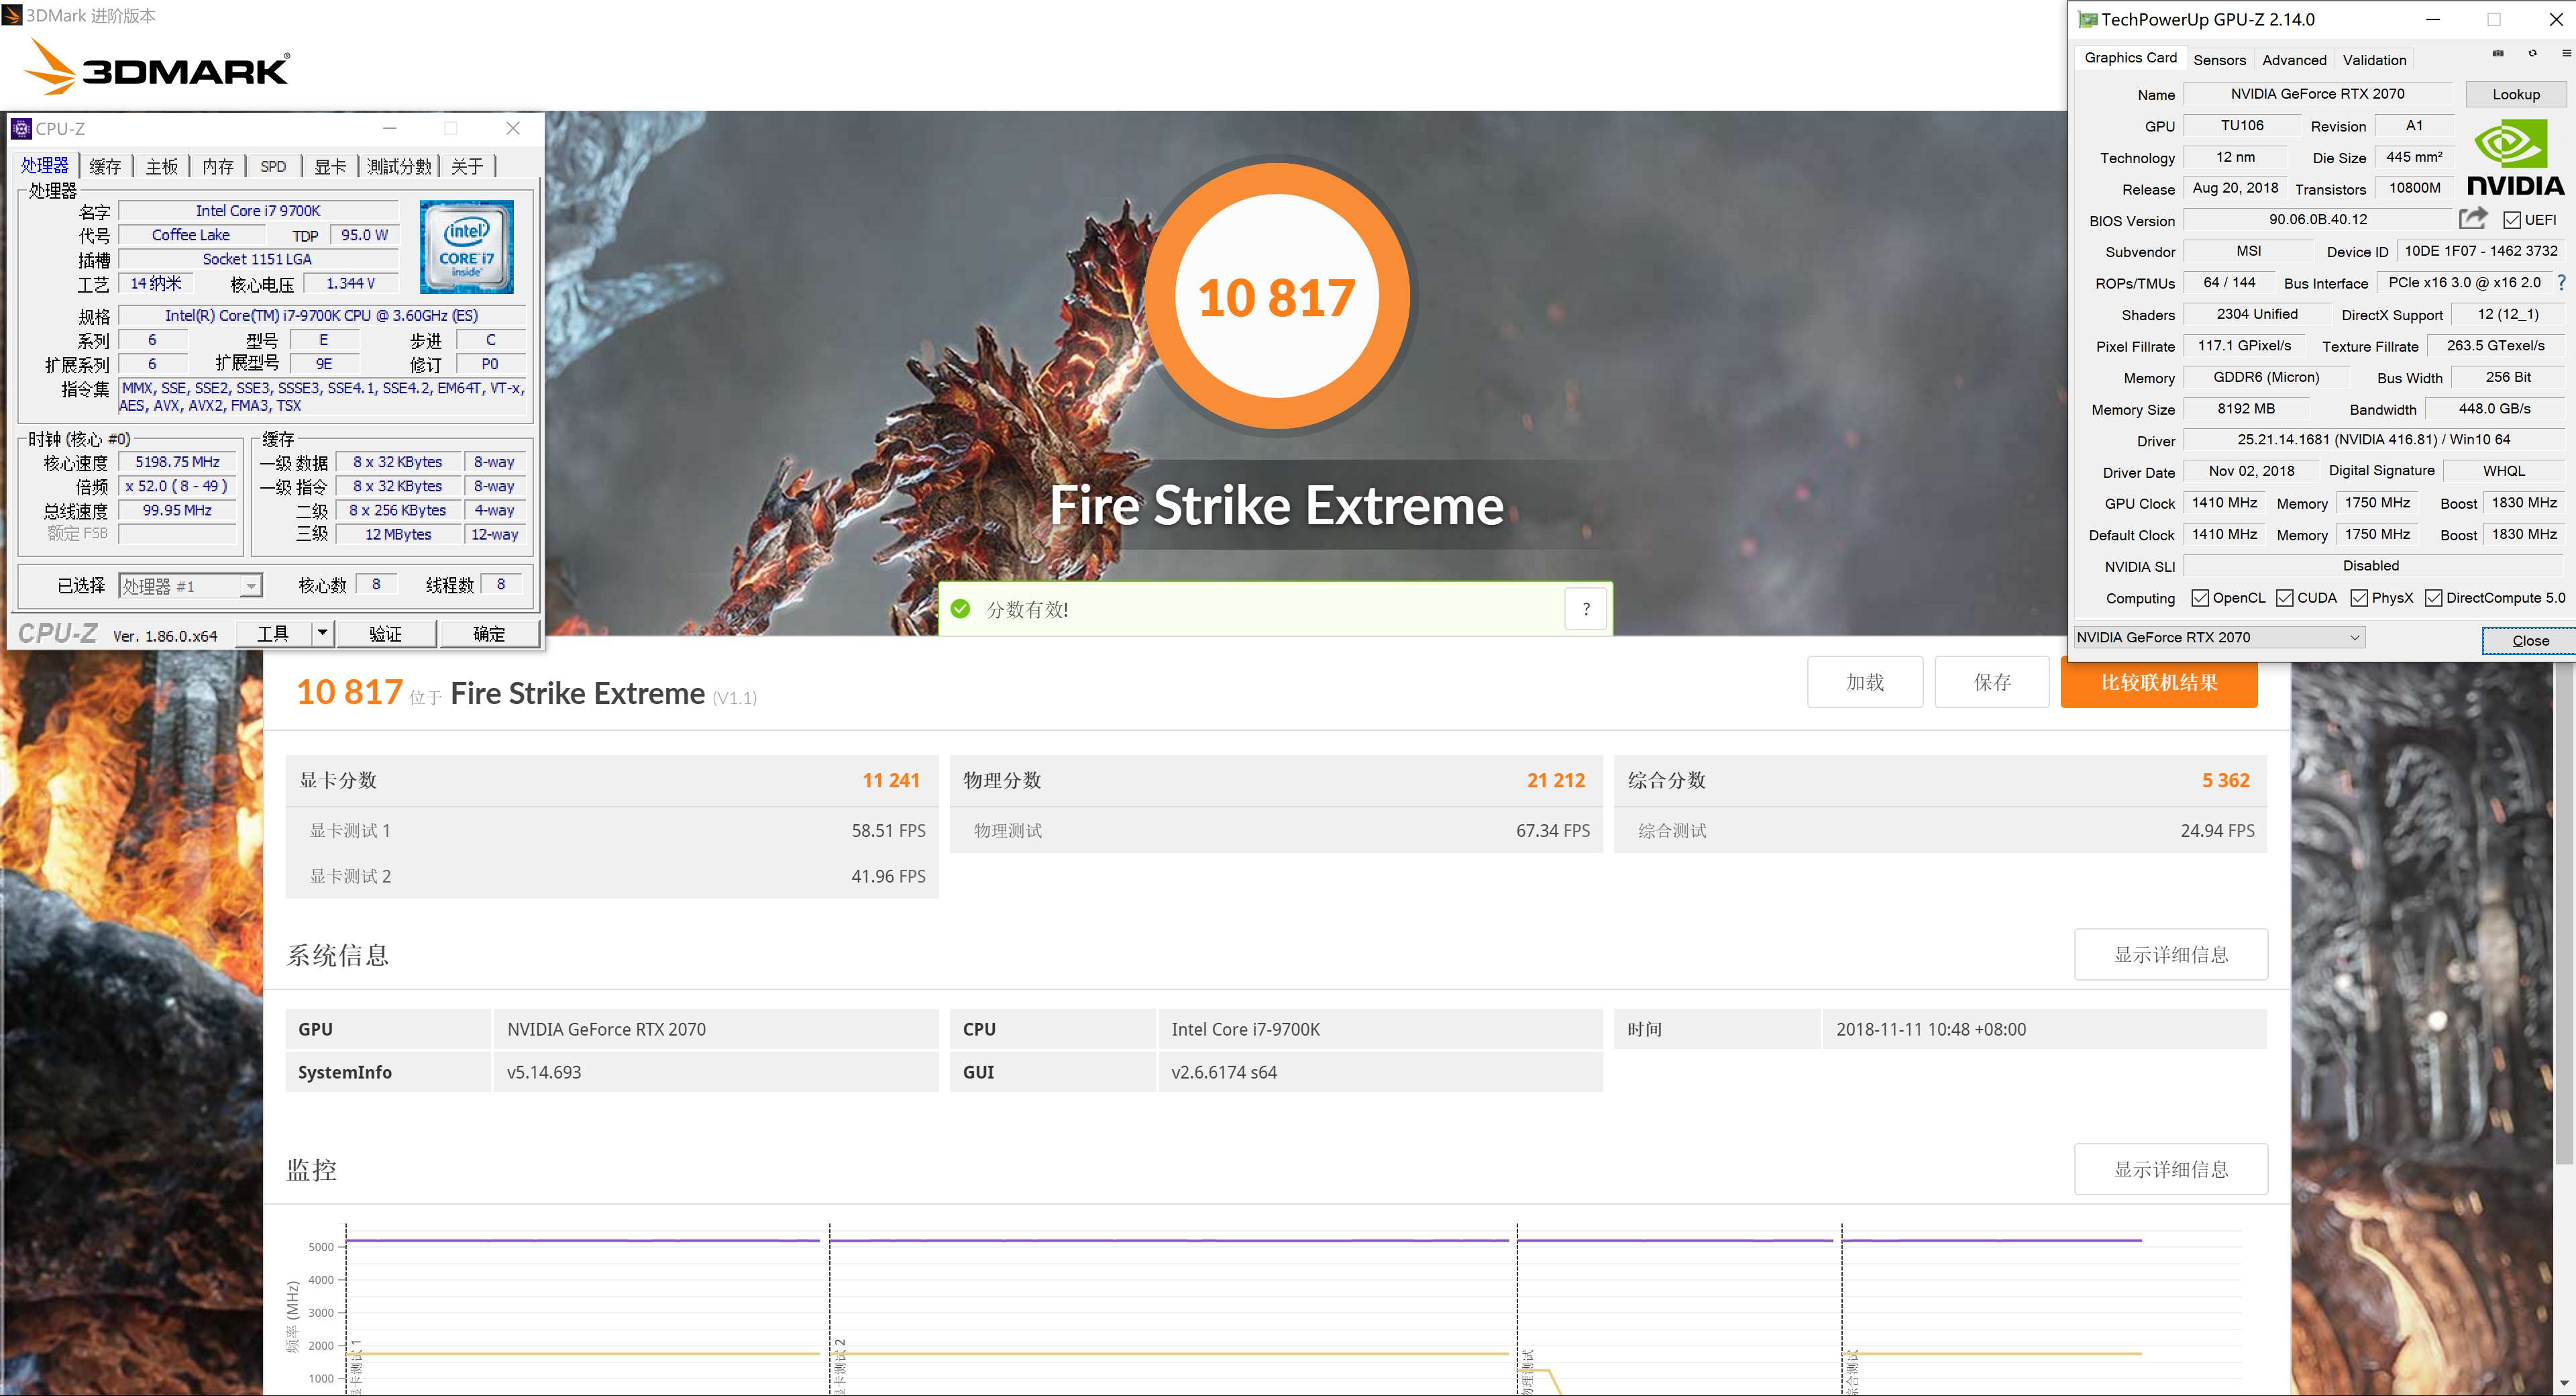Click the GPU-Z refresh icon

click(x=2532, y=54)
